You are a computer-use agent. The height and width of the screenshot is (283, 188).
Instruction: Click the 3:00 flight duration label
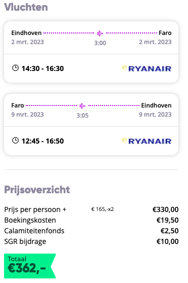(100, 43)
